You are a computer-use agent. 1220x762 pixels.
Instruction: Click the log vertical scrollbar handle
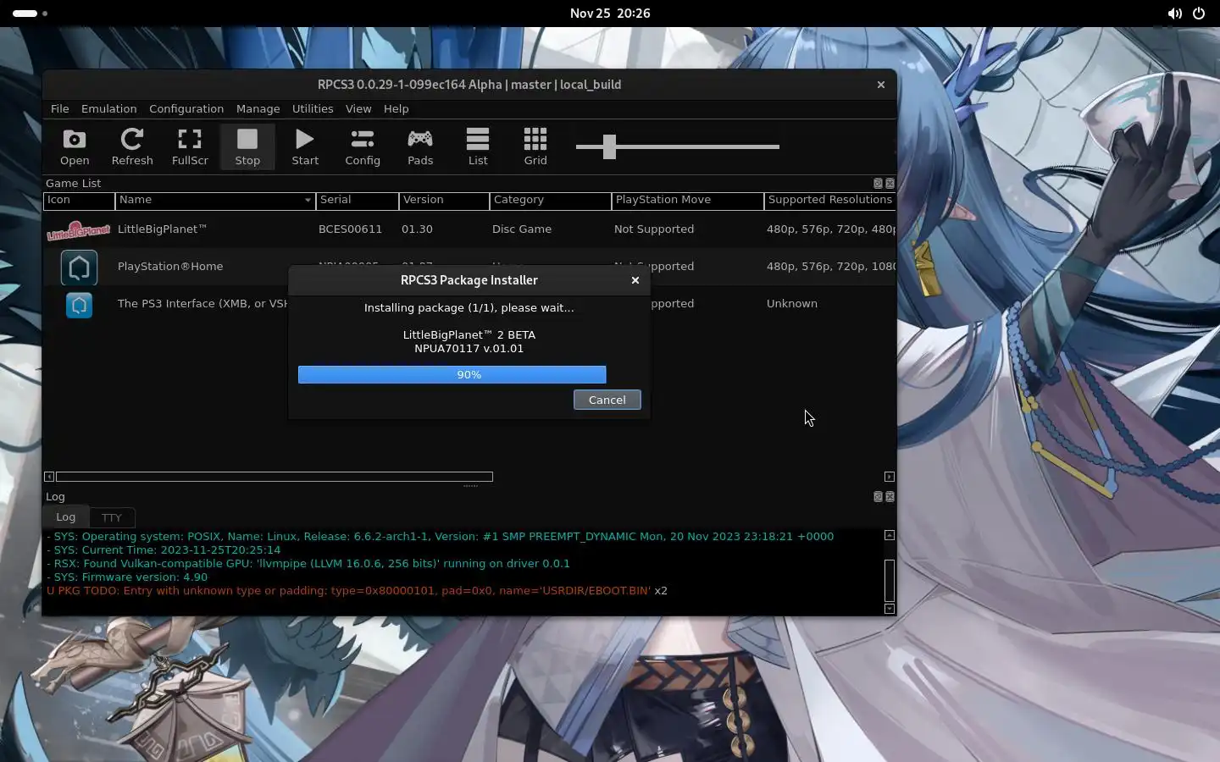coord(889,581)
